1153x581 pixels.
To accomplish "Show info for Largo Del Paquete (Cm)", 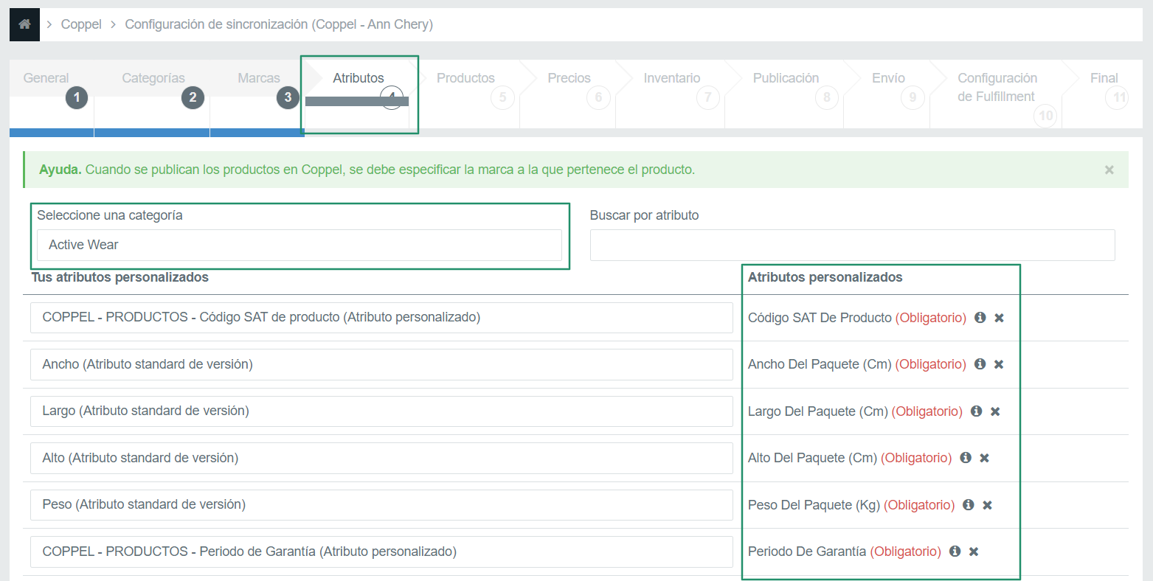I will click(x=977, y=411).
